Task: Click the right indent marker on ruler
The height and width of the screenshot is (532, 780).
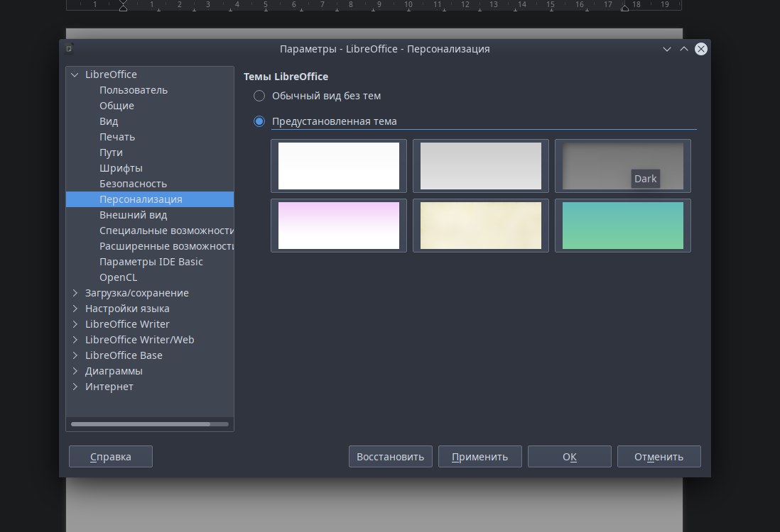Action: pyautogui.click(x=625, y=8)
